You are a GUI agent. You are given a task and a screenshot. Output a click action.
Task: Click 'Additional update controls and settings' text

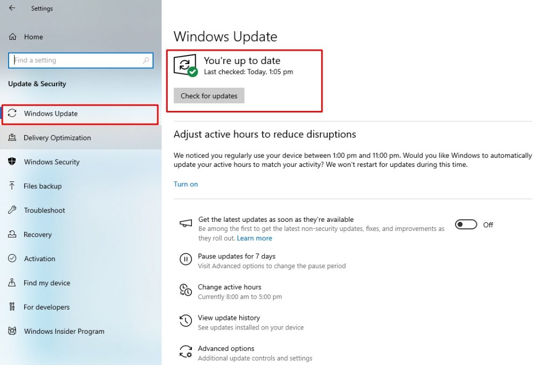pyautogui.click(x=255, y=359)
